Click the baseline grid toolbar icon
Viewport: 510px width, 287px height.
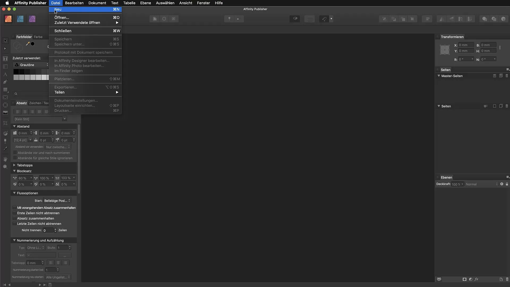310,19
